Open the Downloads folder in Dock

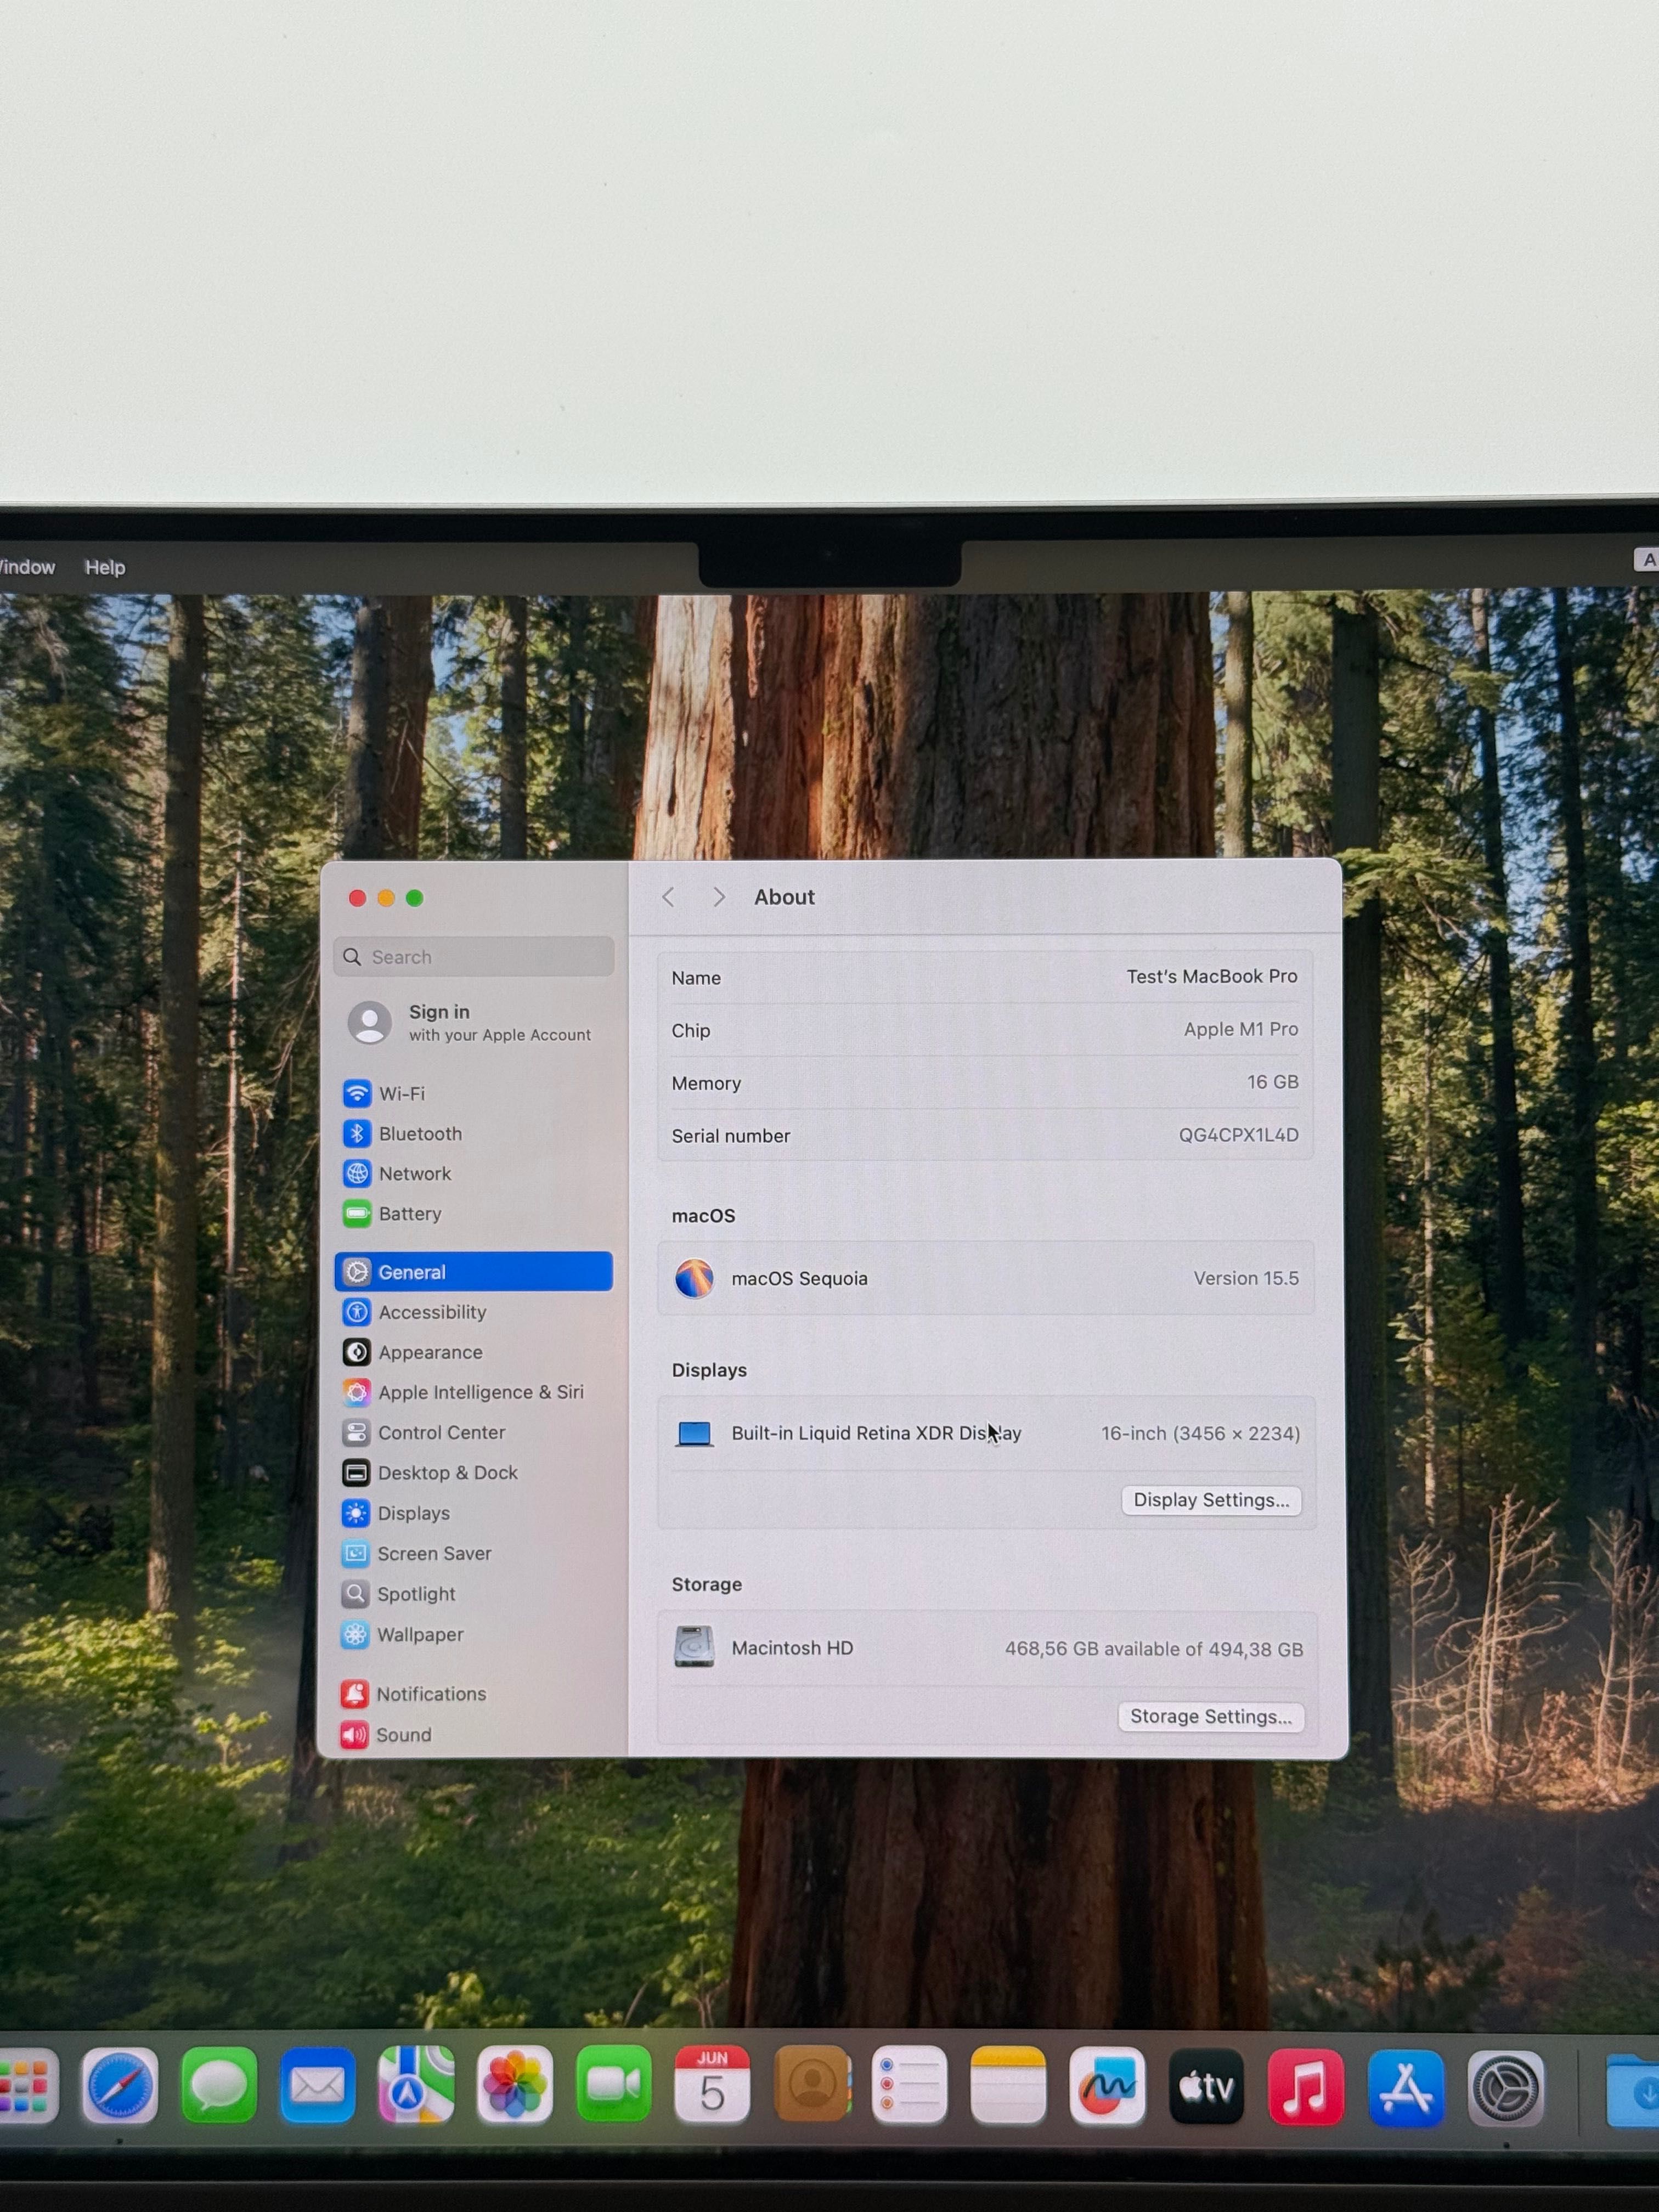pyautogui.click(x=1633, y=2091)
